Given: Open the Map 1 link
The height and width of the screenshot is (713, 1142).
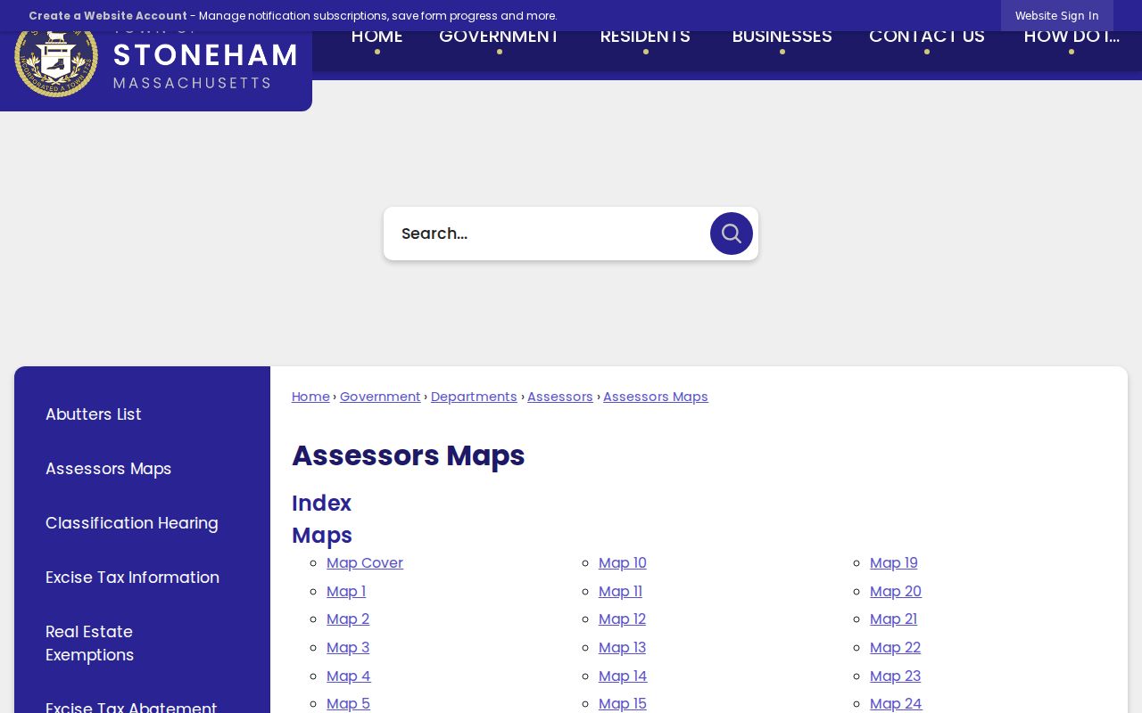Looking at the screenshot, I should 346,592.
